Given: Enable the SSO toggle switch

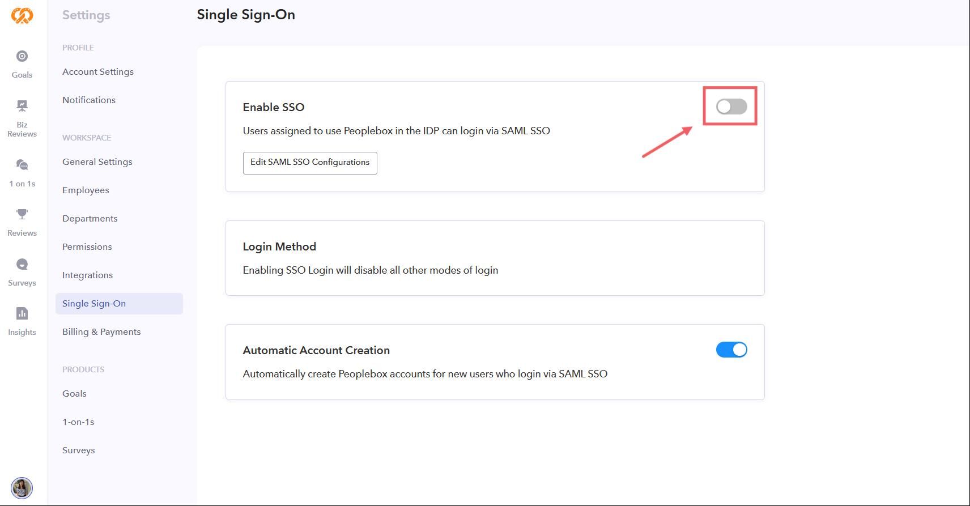Looking at the screenshot, I should tap(731, 107).
